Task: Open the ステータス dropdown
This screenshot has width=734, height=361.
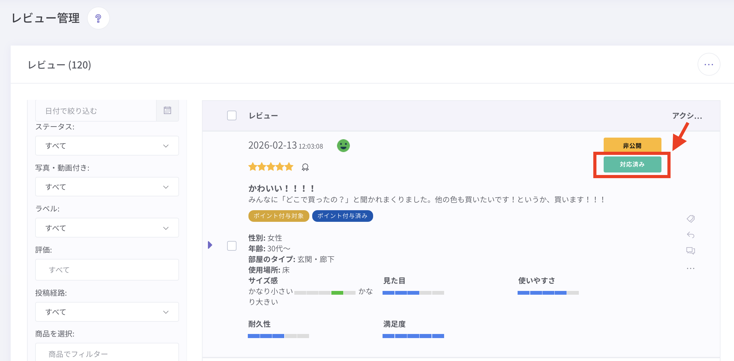Action: (107, 146)
